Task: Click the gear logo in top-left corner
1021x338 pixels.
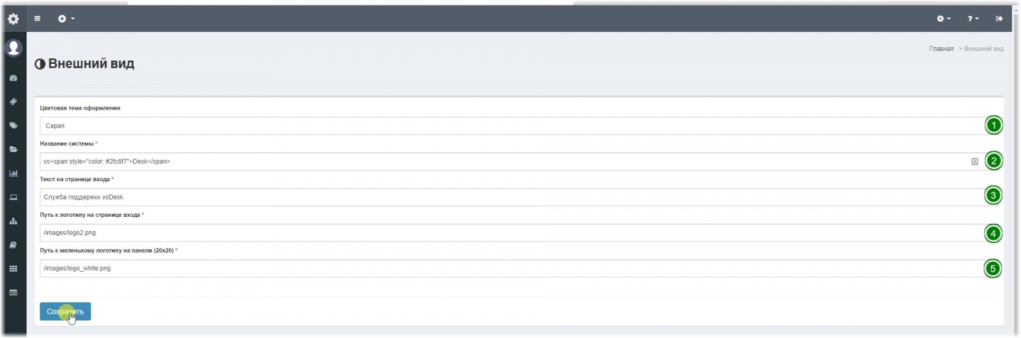Action: pos(13,19)
